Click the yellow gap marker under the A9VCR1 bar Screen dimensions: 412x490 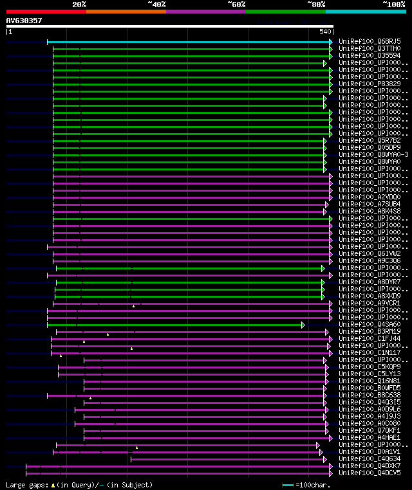(x=134, y=306)
